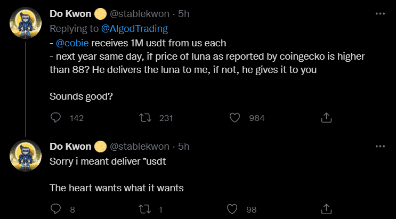396x219 pixels.
Task: Reply to the first Do Kwon tweet
Action: 56,118
